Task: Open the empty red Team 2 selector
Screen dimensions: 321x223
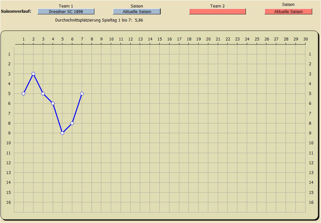Action: pos(217,12)
